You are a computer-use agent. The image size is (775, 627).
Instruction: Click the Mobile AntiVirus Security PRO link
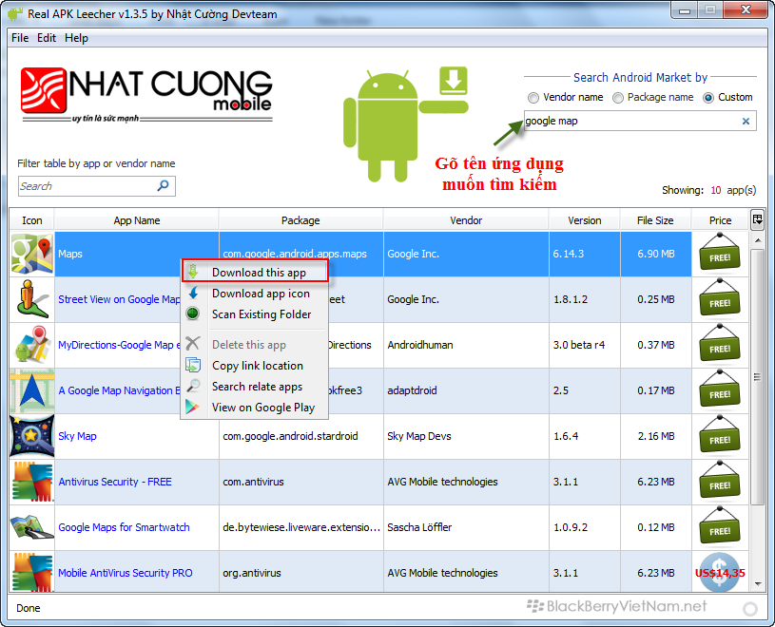(x=126, y=573)
